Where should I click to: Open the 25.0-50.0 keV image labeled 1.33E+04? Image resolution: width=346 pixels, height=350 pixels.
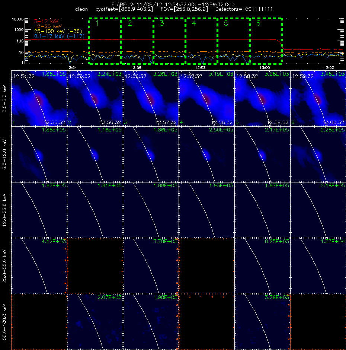[x=318, y=266]
